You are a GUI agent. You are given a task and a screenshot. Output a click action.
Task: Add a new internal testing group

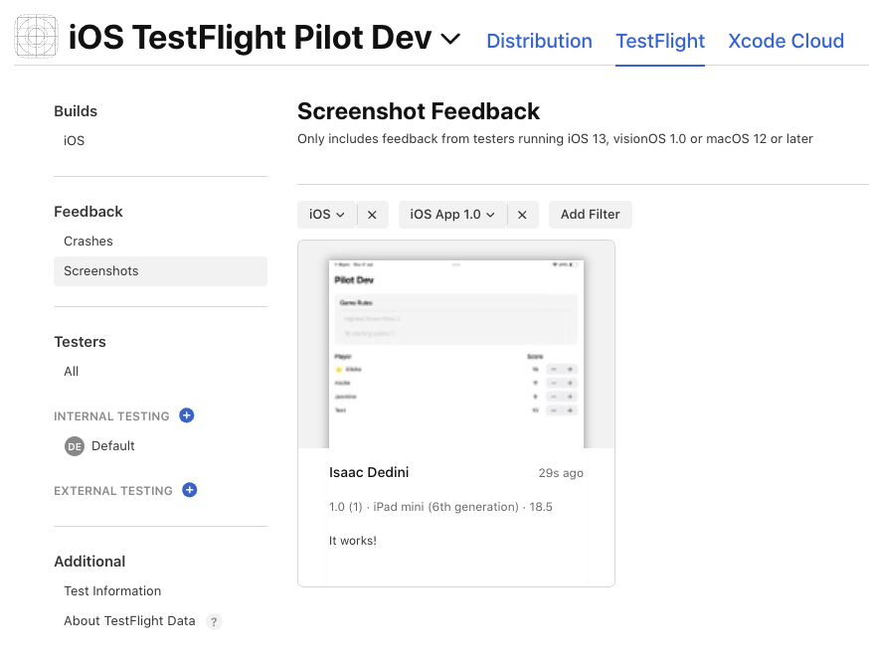[x=186, y=415]
